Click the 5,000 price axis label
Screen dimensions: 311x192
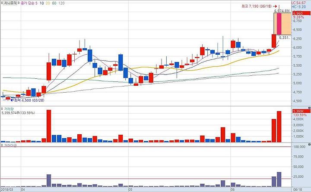[x=298, y=83]
